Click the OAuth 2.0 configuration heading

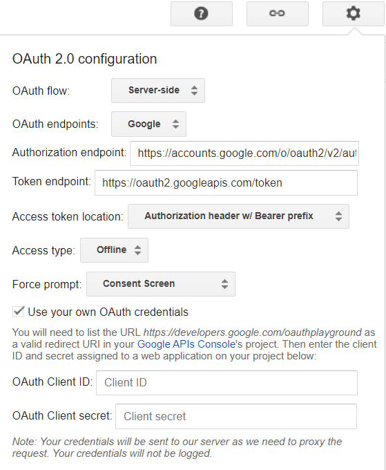[x=84, y=59]
